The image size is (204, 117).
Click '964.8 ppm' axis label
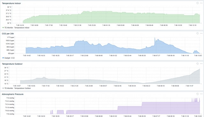click(x=10, y=47)
